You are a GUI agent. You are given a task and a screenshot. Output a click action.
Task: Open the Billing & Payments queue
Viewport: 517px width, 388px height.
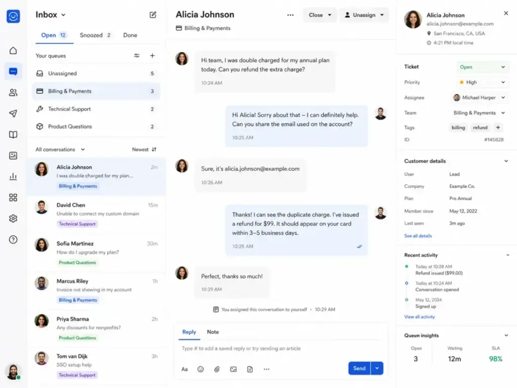(x=96, y=91)
